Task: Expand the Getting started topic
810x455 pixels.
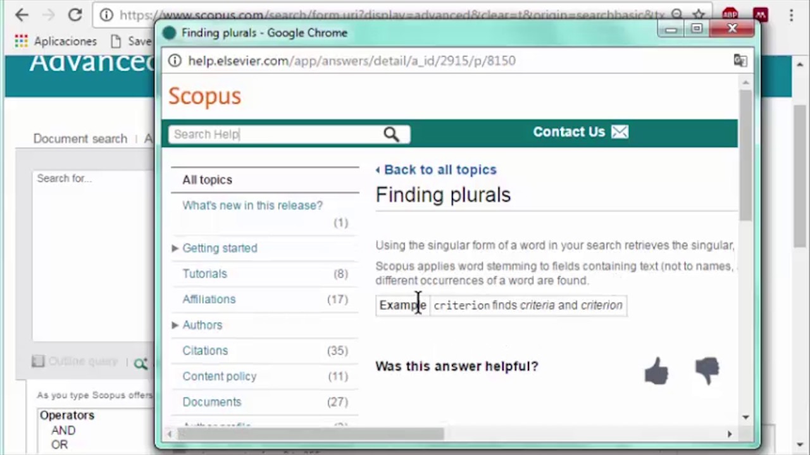Action: pos(175,248)
